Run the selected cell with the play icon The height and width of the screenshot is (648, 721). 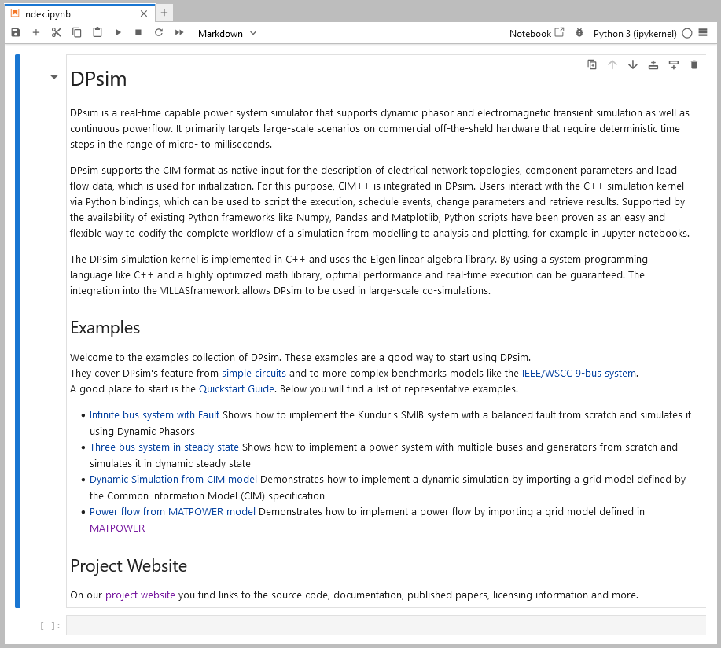pos(118,33)
